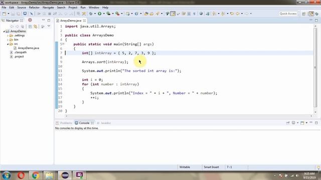Open Google Chrome from the taskbar
321x180 pixels.
pos(36,175)
